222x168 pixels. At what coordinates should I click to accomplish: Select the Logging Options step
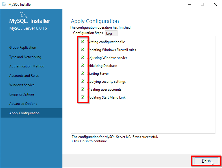coord(22,94)
